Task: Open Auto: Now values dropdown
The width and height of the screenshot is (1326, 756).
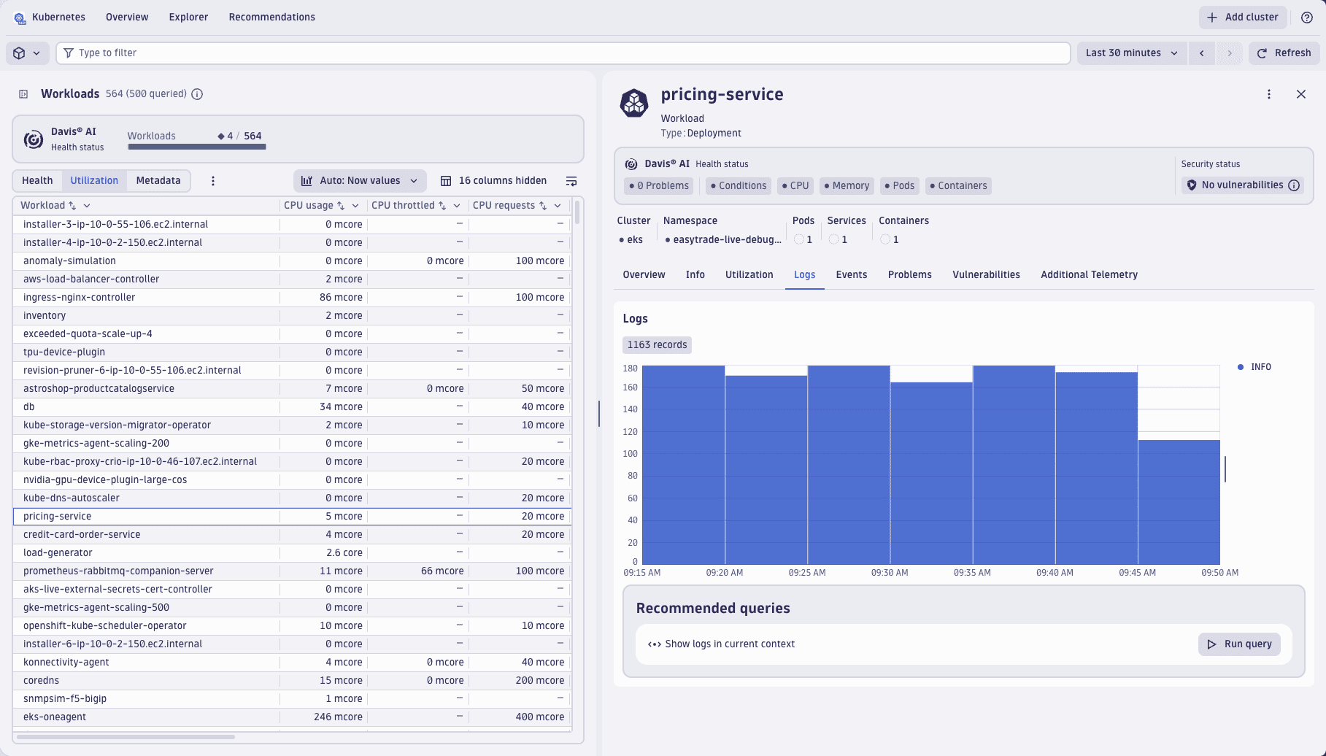Action: (360, 181)
